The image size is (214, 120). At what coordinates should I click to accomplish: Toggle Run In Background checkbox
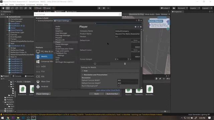pos(118,86)
